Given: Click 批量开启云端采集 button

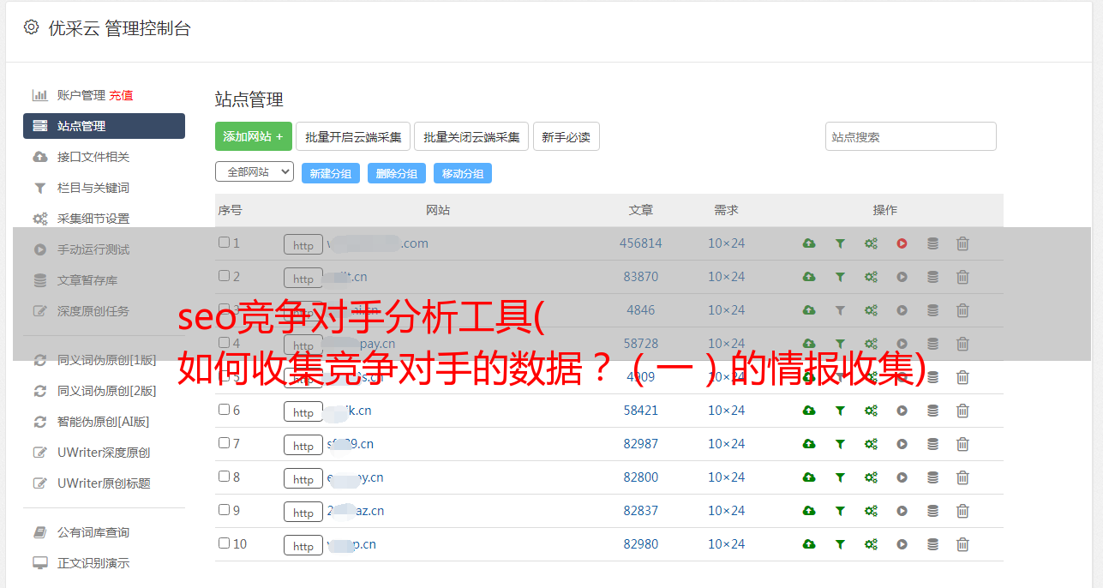Looking at the screenshot, I should (x=353, y=136).
